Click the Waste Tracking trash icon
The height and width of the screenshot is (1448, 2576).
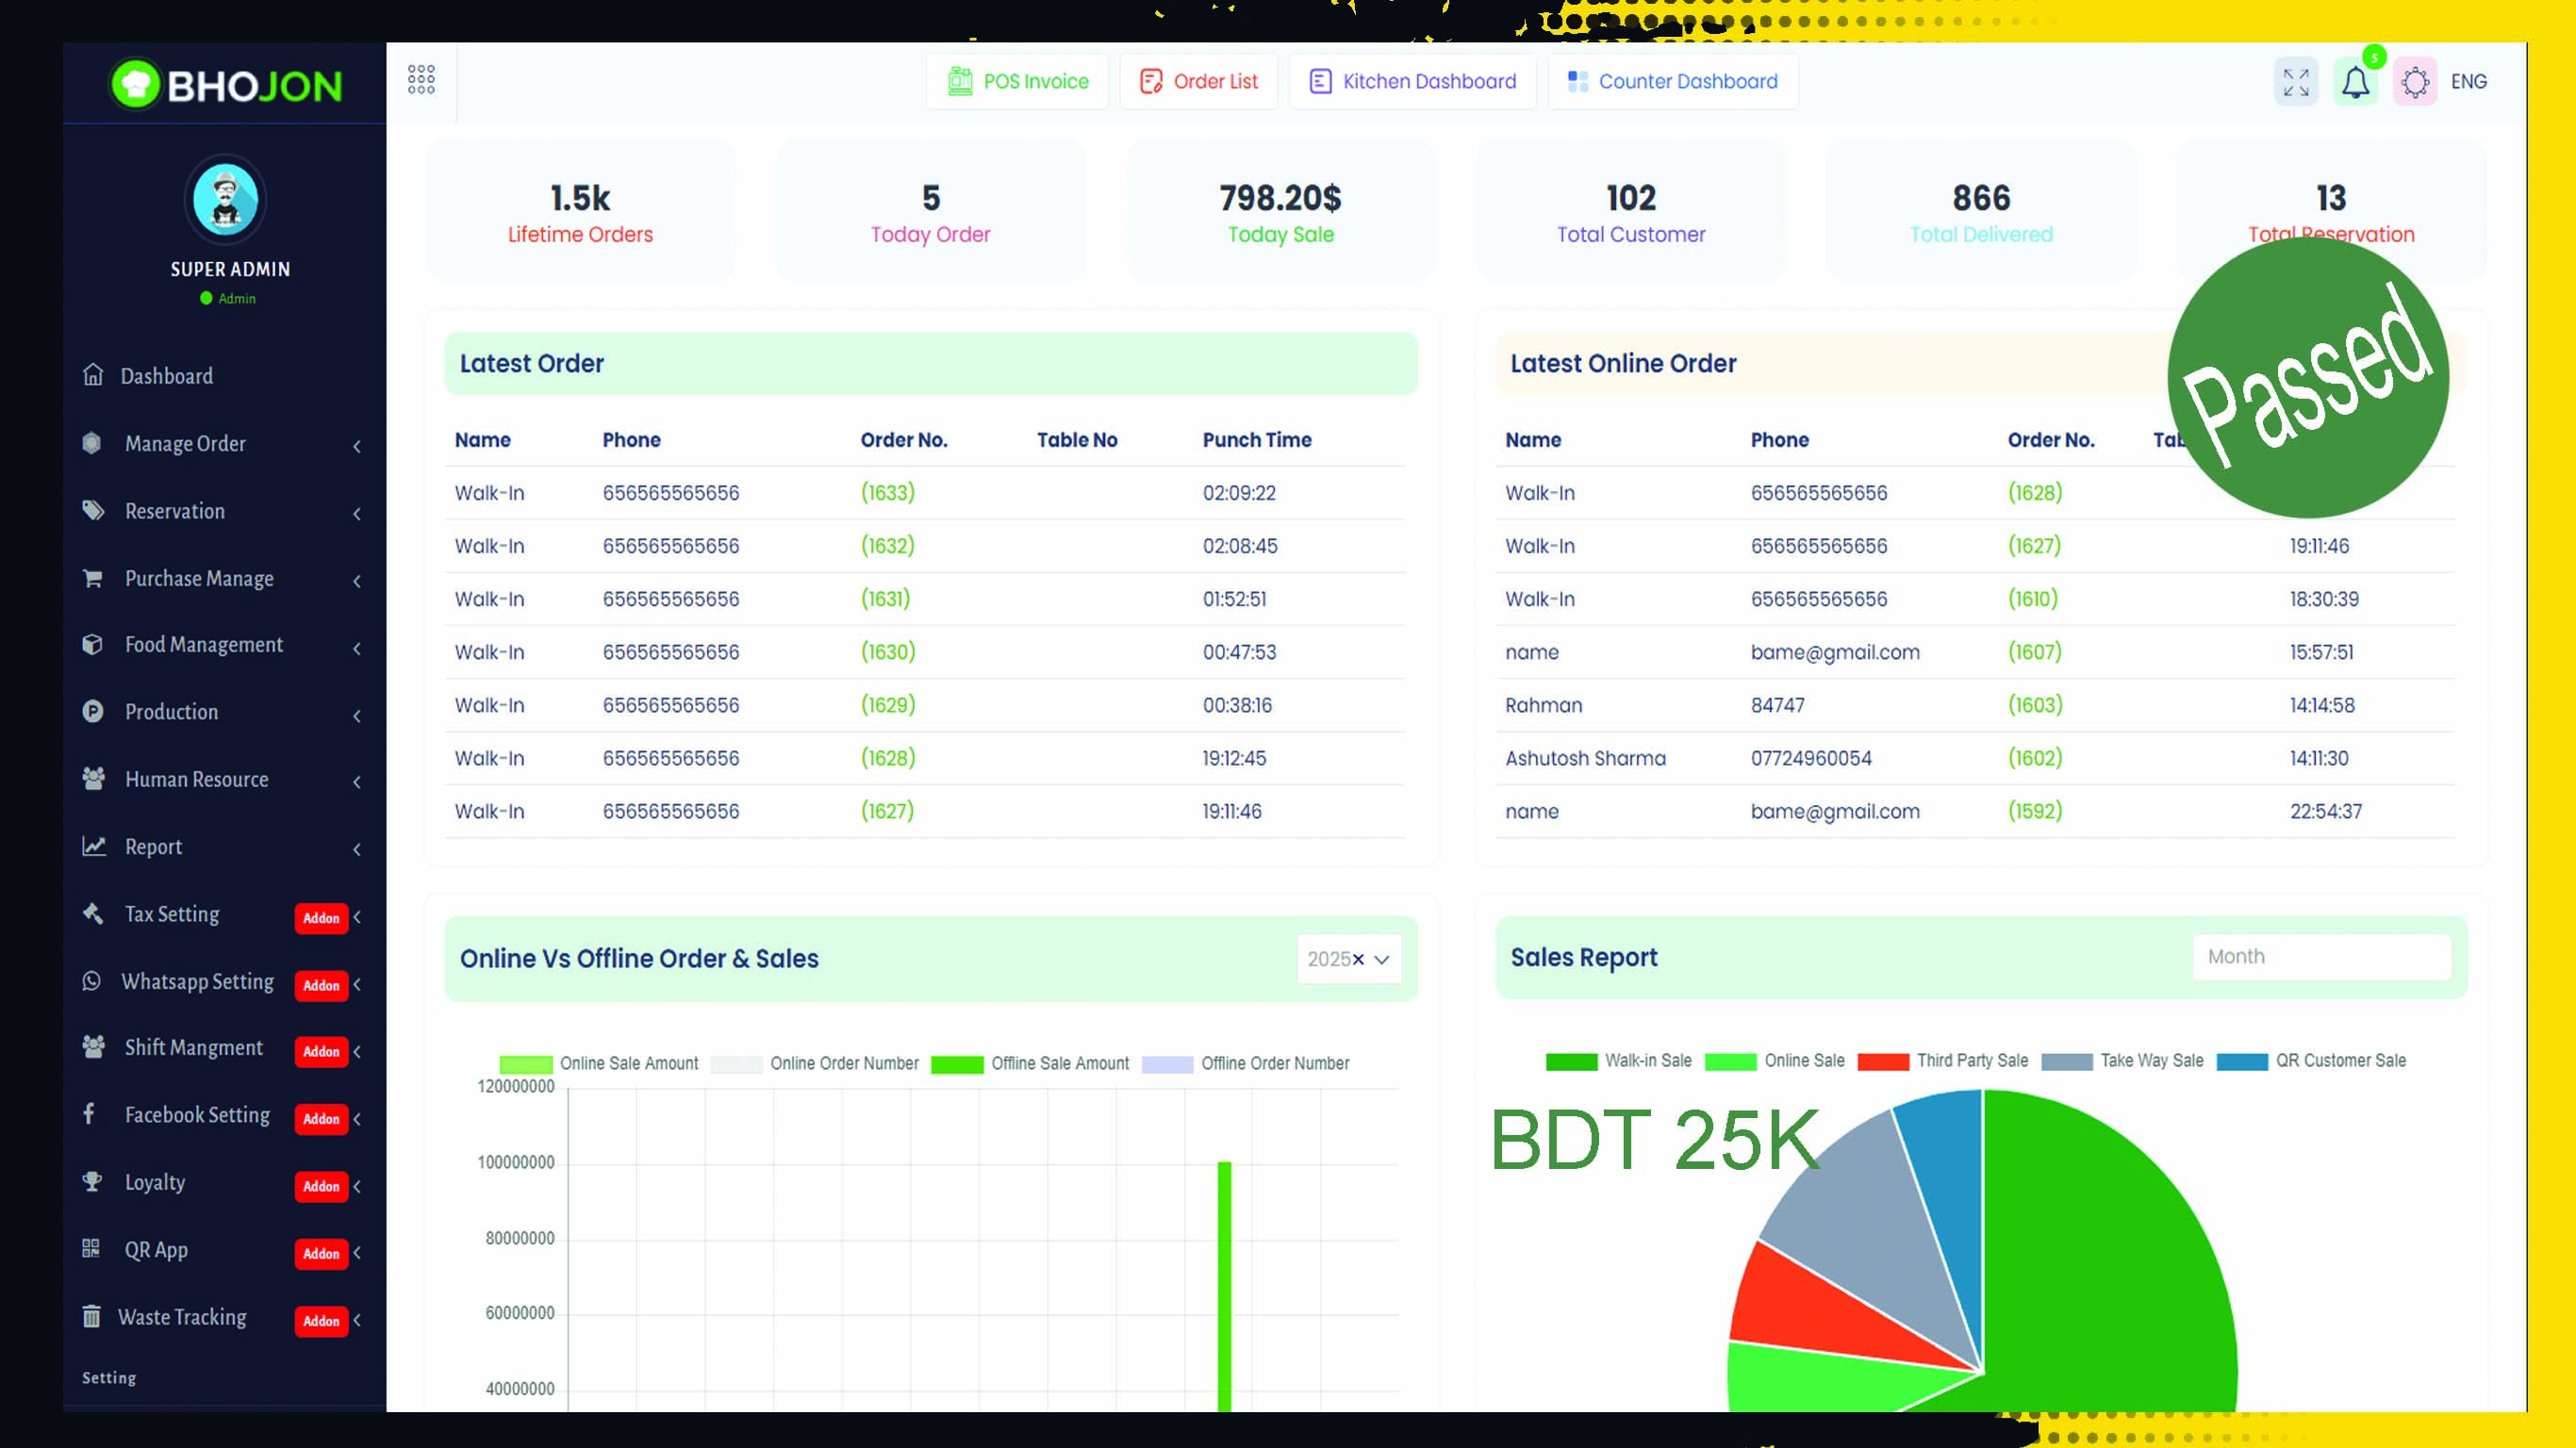(92, 1316)
